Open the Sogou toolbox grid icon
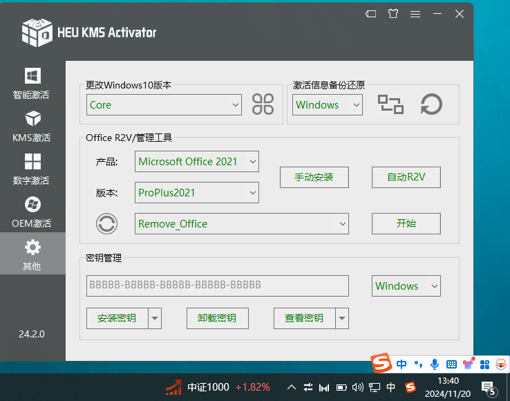This screenshot has width=510, height=401. pos(484,364)
